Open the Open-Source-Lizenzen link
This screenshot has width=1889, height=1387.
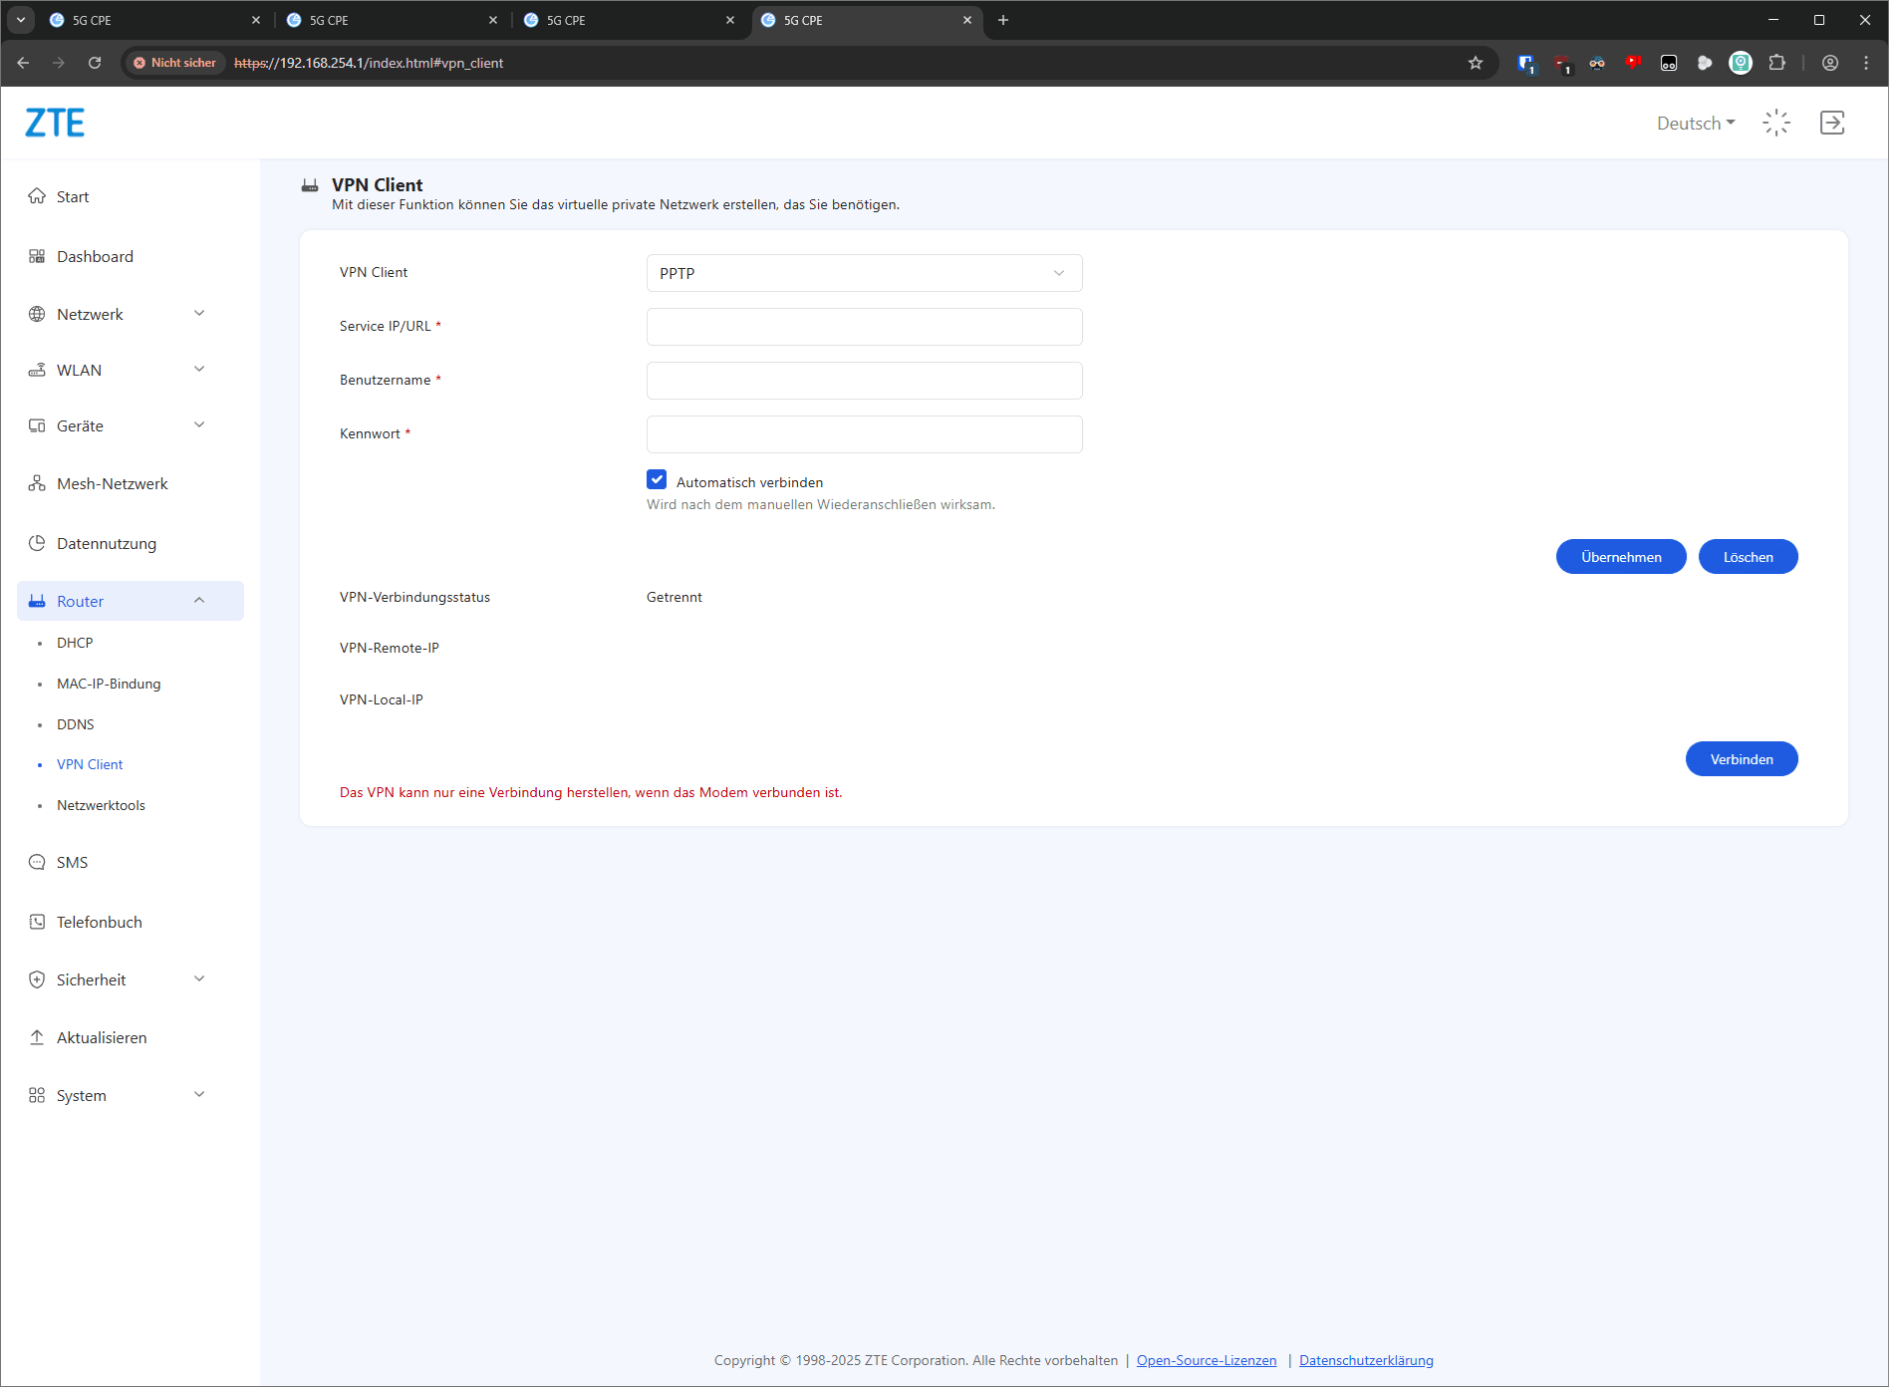pyautogui.click(x=1207, y=1360)
